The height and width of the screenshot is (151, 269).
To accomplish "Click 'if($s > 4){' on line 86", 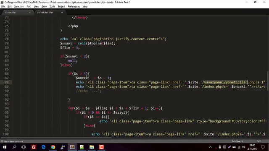I will 79,74.
